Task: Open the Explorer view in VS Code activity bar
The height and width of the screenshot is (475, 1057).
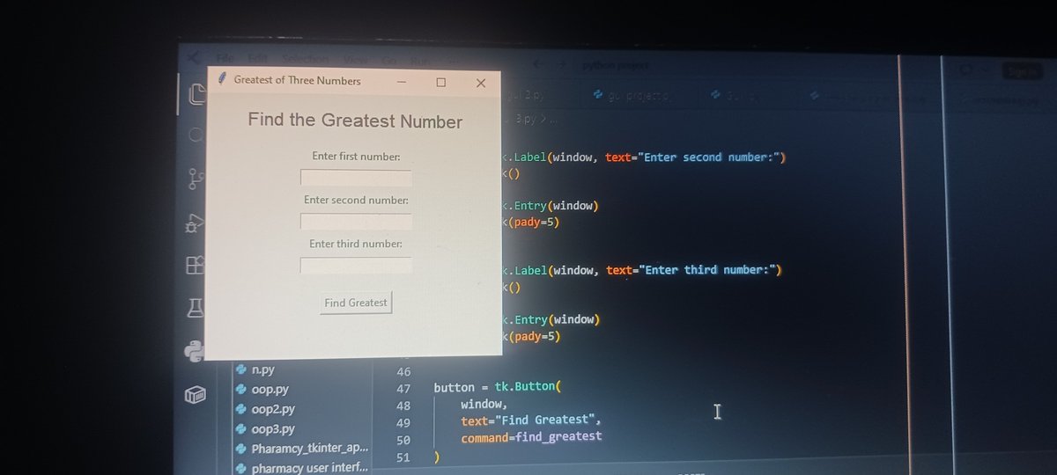Action: point(196,93)
